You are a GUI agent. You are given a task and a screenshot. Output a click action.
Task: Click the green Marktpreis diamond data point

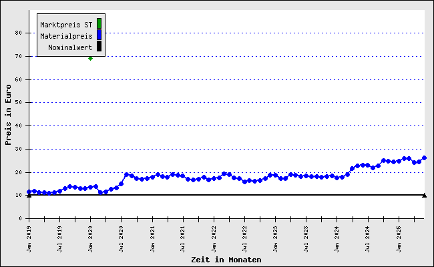click(90, 58)
